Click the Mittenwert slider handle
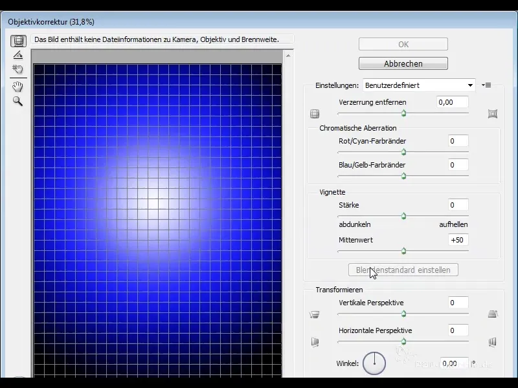The image size is (518, 388). tap(403, 252)
